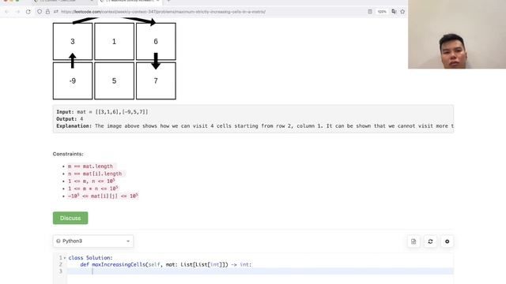Click the matrix cell containing 6
Viewport: 506px width, 284px height.
point(156,42)
